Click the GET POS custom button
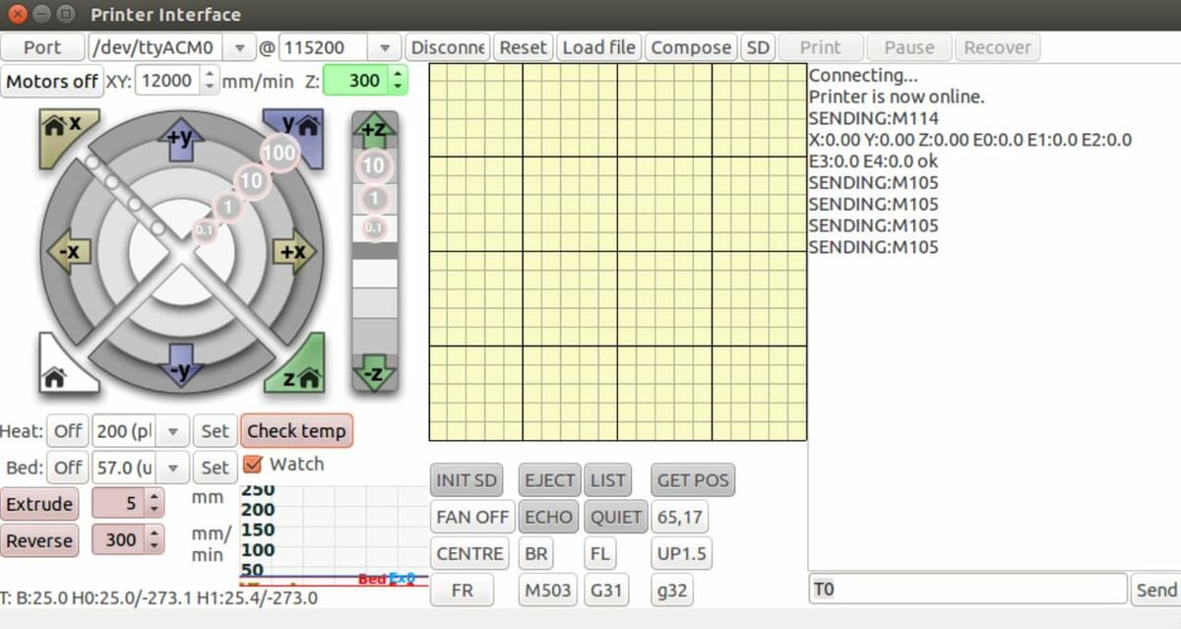The image size is (1181, 629). [693, 480]
